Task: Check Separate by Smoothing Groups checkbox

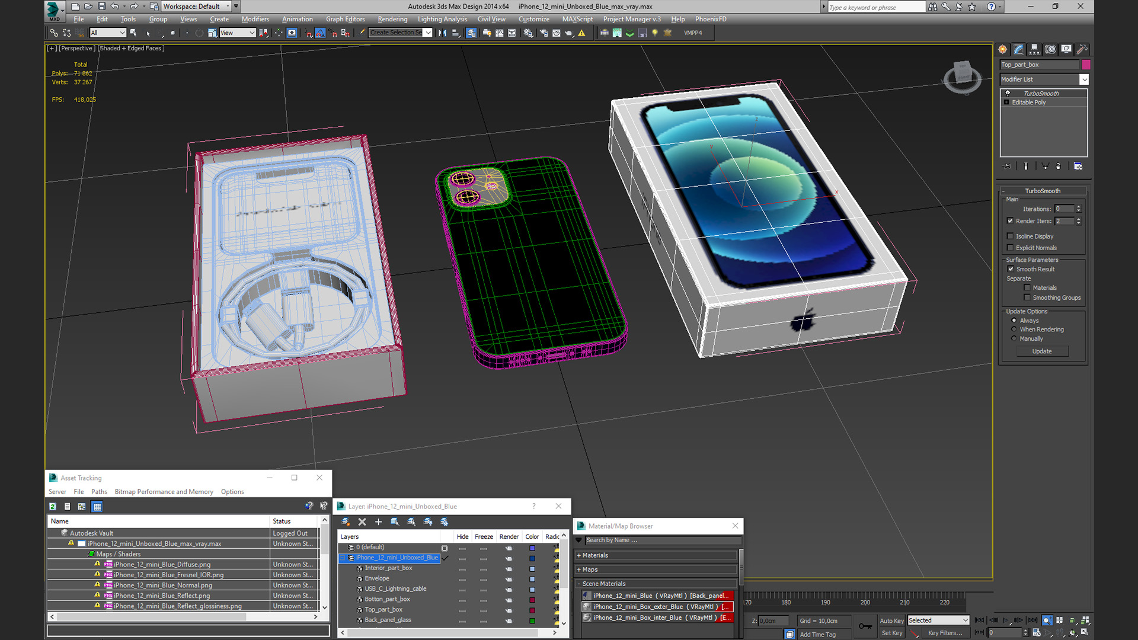Action: 1027,298
